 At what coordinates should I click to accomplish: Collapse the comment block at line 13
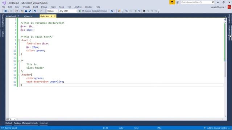click(x=19, y=61)
